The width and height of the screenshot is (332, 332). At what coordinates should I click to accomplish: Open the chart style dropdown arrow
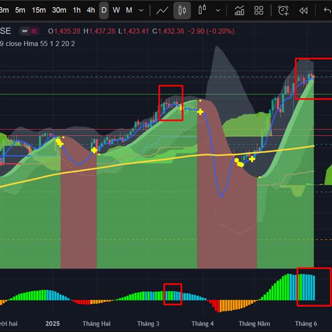pos(218,11)
